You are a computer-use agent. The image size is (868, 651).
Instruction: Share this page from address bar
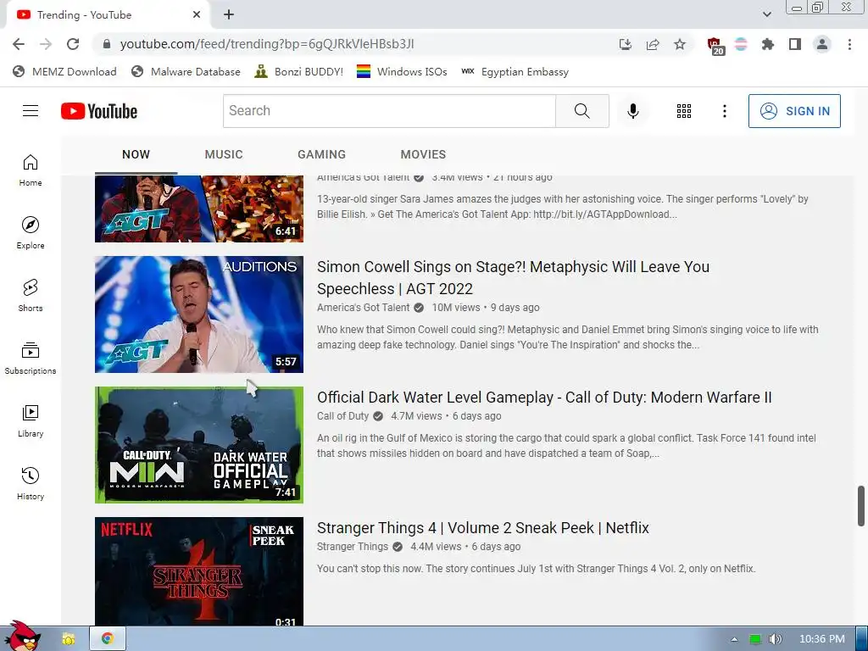tap(653, 44)
